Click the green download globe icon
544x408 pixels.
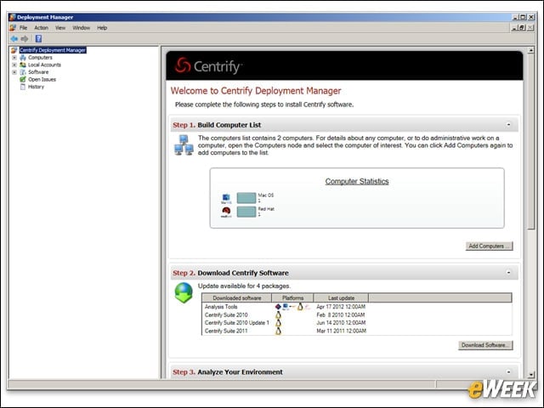point(184,292)
